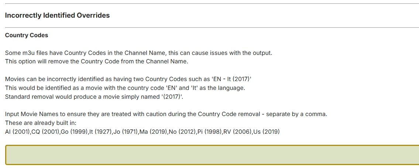Click the line mentioning 'It' as the language

pyautogui.click(x=125, y=88)
